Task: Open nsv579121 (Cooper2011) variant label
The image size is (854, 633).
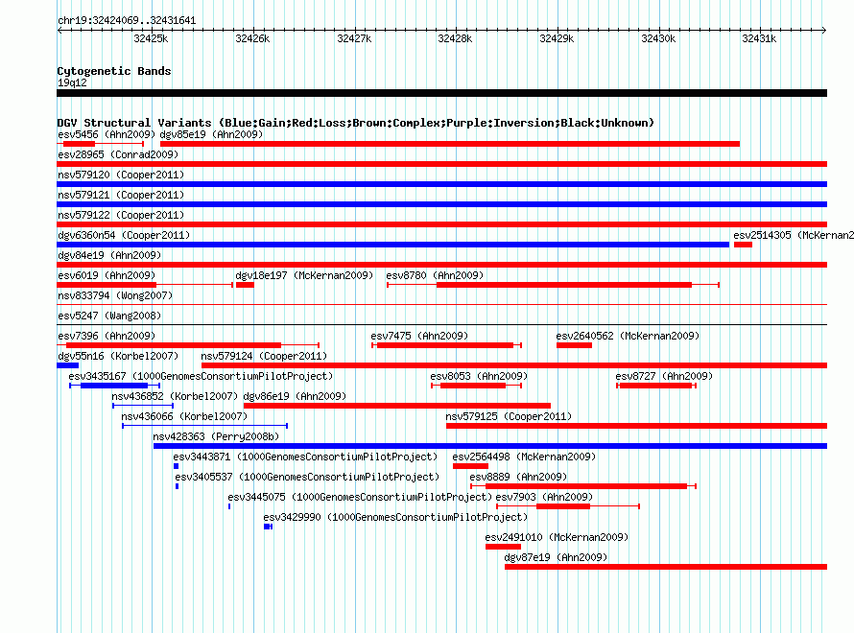Action: pyautogui.click(x=121, y=195)
